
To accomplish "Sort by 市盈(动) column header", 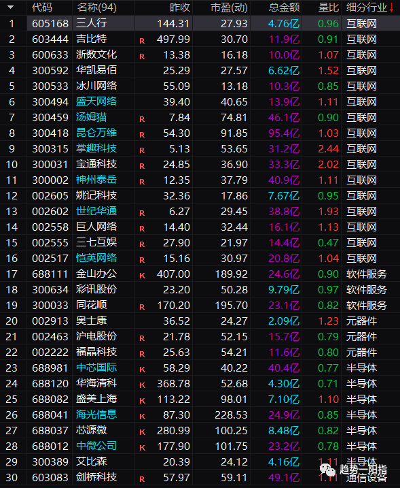I will [229, 7].
